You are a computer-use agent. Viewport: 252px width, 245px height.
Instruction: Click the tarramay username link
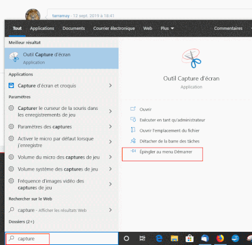61,15
